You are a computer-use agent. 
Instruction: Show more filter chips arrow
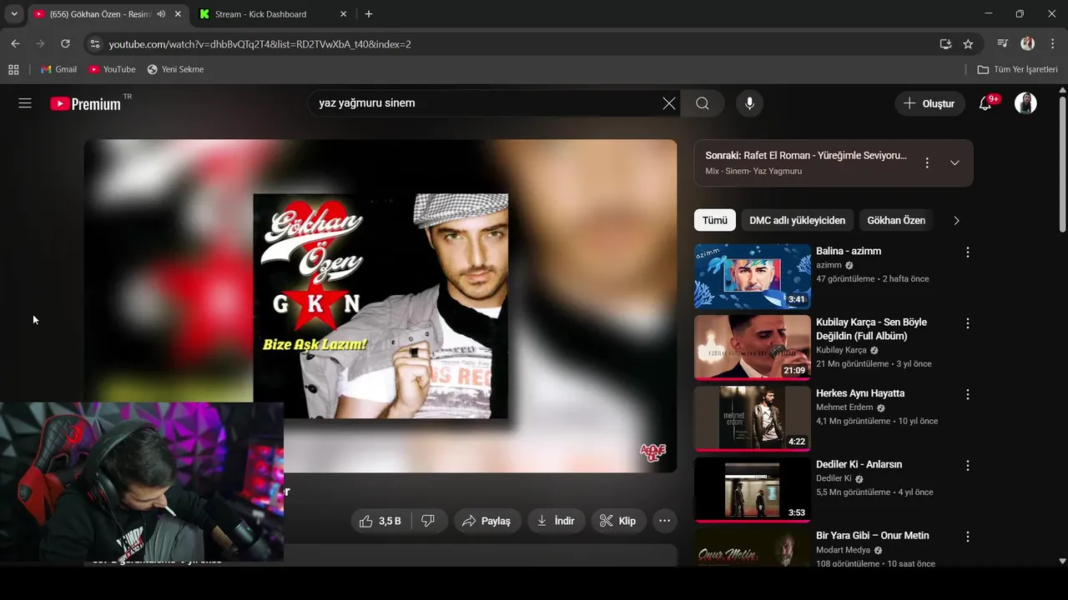coord(956,220)
